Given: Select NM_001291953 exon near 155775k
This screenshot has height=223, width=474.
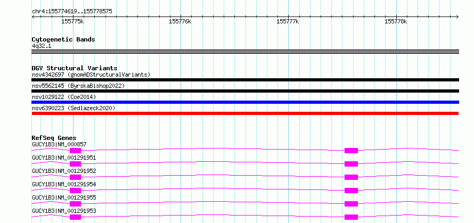Looking at the screenshot, I should coord(75,217).
